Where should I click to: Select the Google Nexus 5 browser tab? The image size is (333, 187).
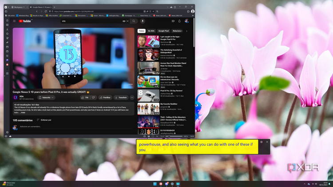tap(41, 7)
